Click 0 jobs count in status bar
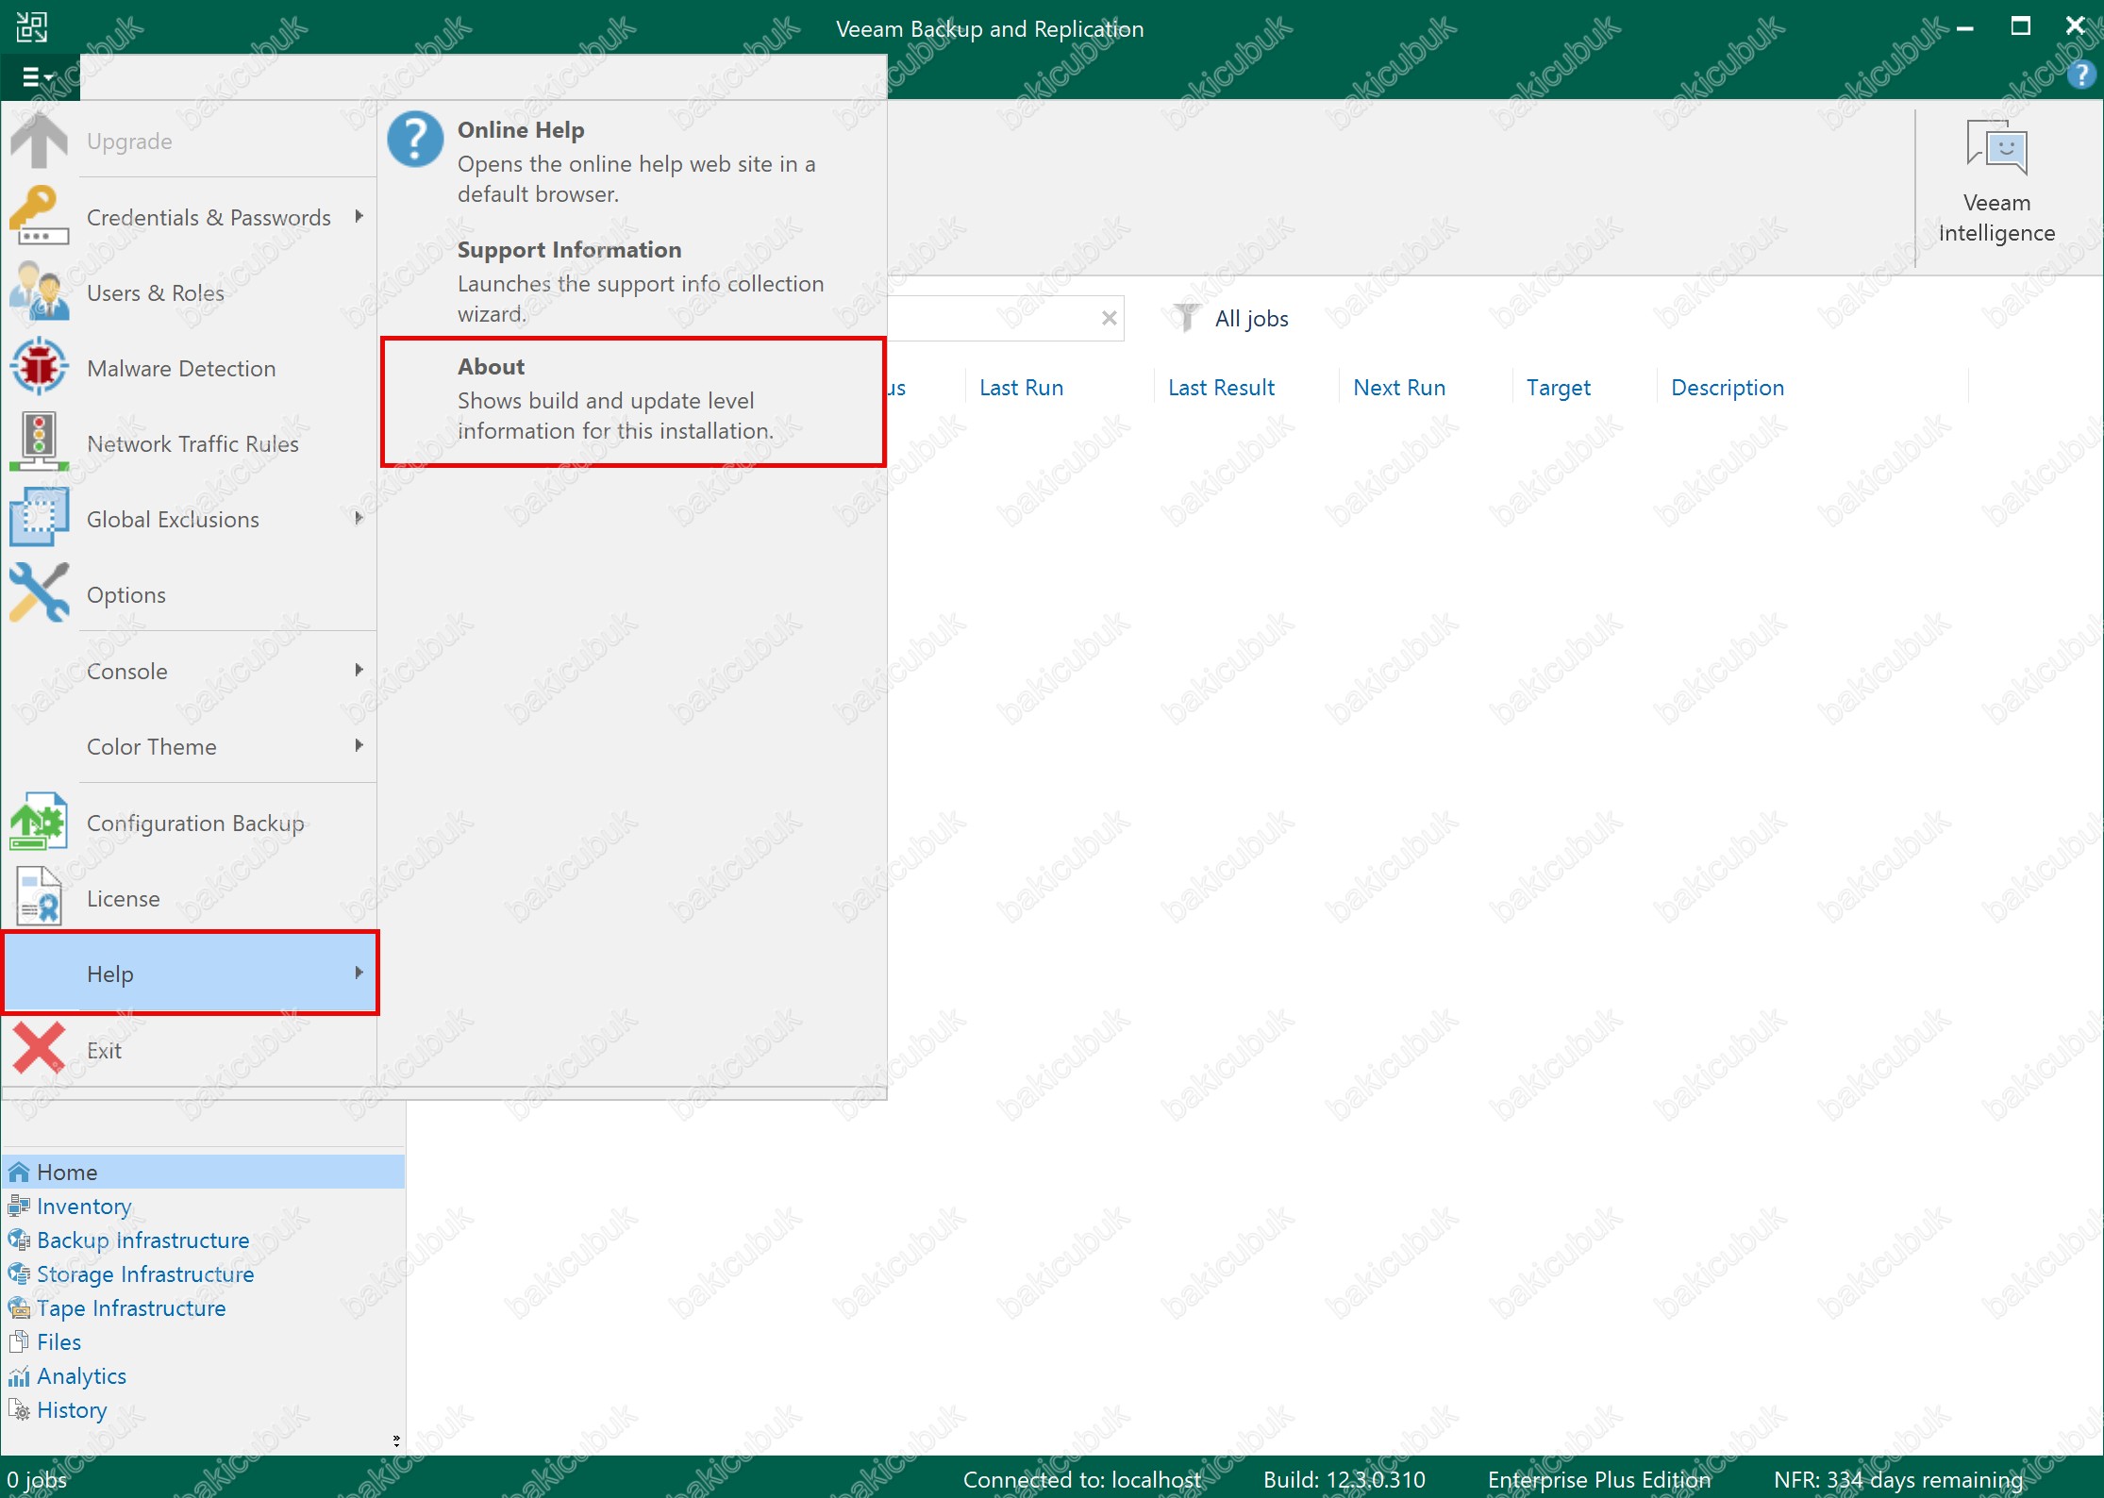The image size is (2104, 1498). coord(37,1479)
